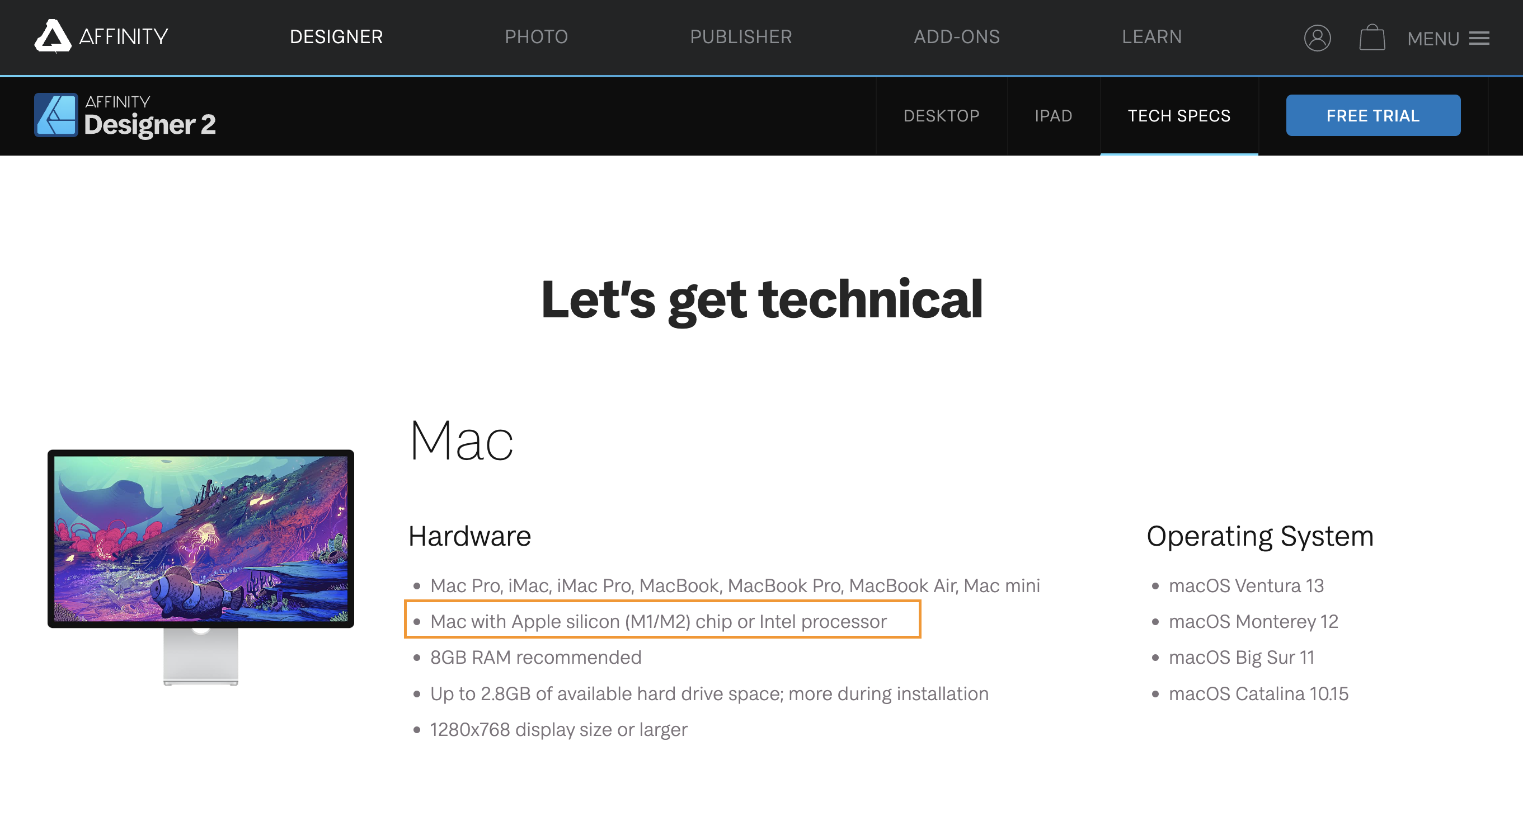
Task: Click the 'Mac Pro, iMac, iMac Pro' line
Action: tap(735, 586)
